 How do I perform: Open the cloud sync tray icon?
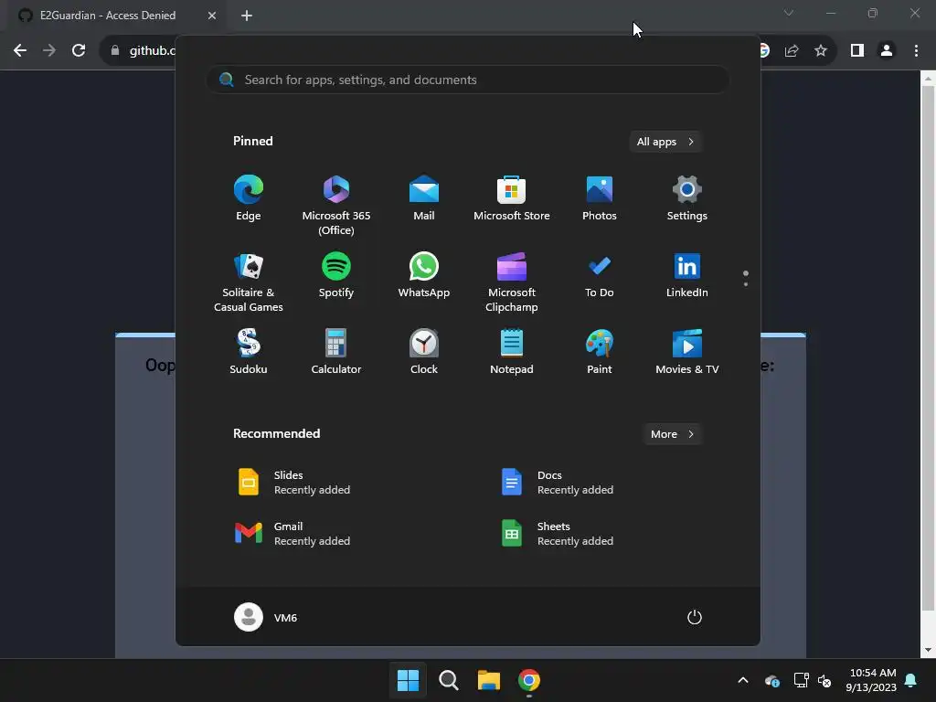[771, 680]
